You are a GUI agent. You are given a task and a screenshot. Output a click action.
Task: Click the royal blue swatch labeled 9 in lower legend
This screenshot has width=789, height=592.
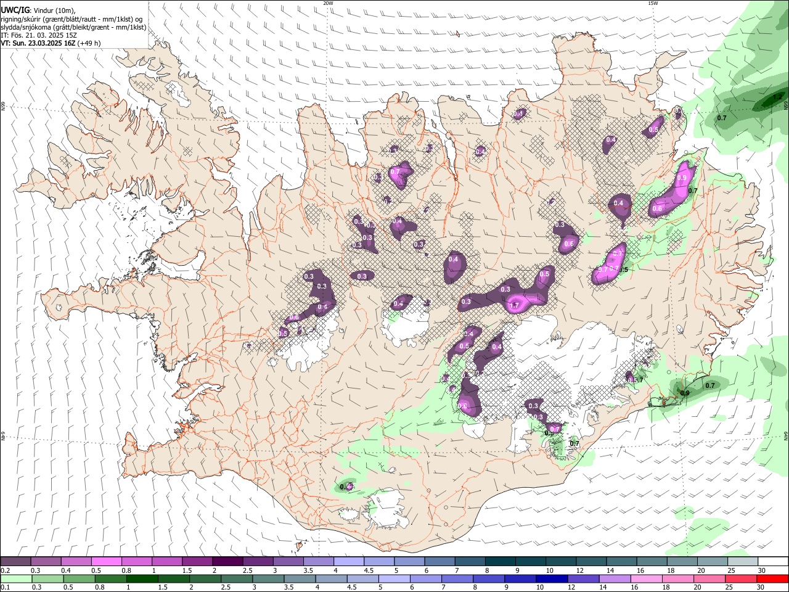(520, 578)
